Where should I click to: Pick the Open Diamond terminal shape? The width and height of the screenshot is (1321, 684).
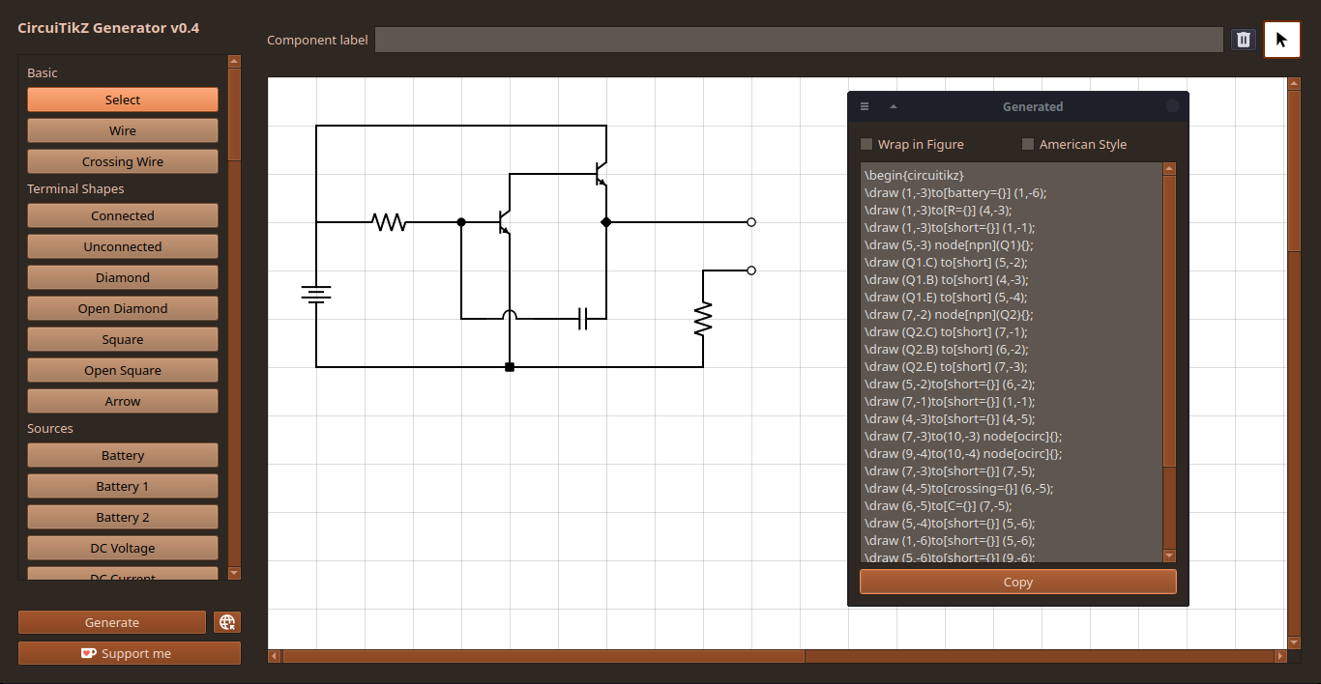click(x=123, y=308)
